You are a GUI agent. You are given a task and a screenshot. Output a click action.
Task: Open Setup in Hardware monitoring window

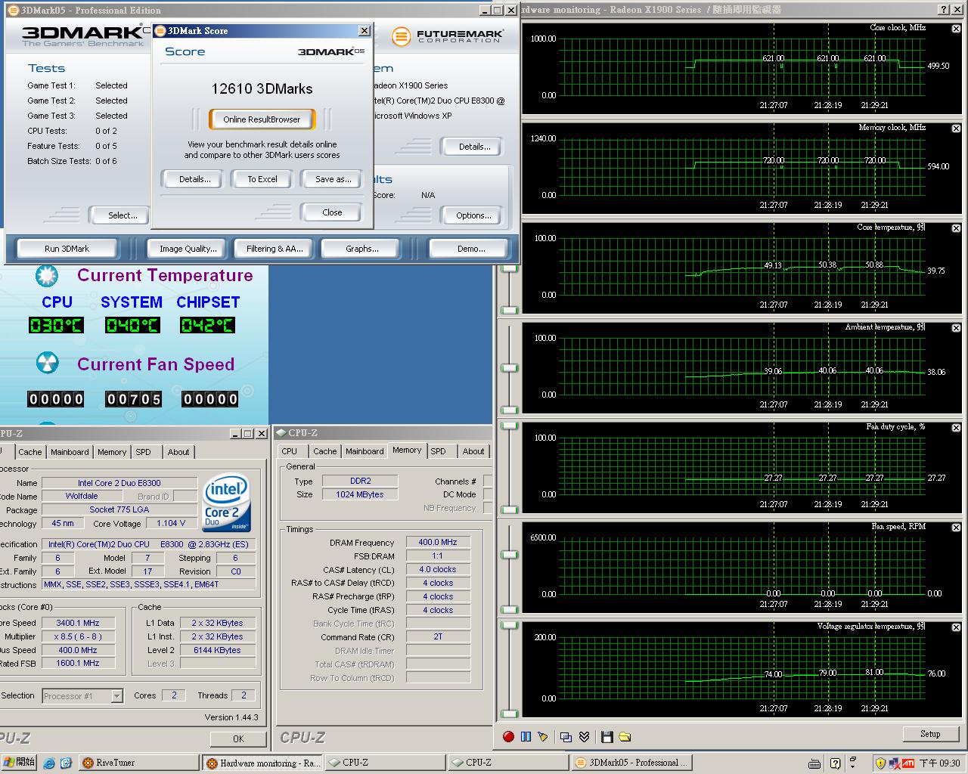coord(930,734)
